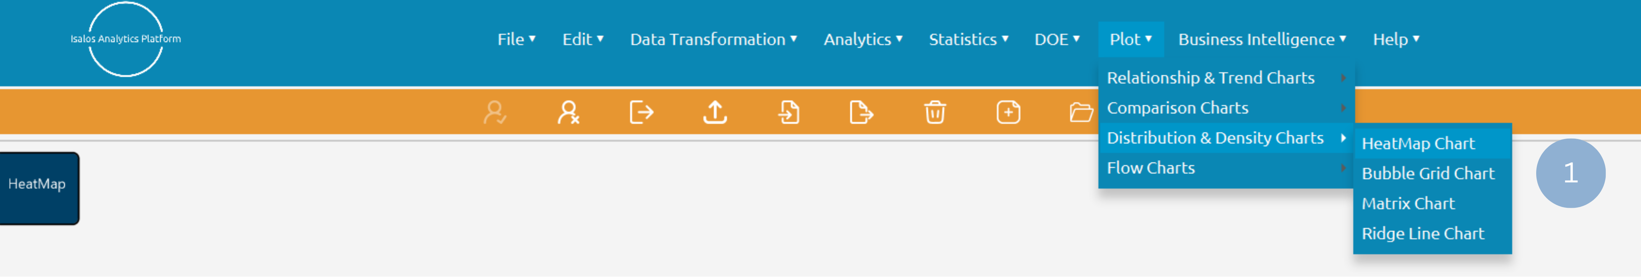
Task: Select HeatMap Chart from the submenu
Action: [x=1418, y=144]
